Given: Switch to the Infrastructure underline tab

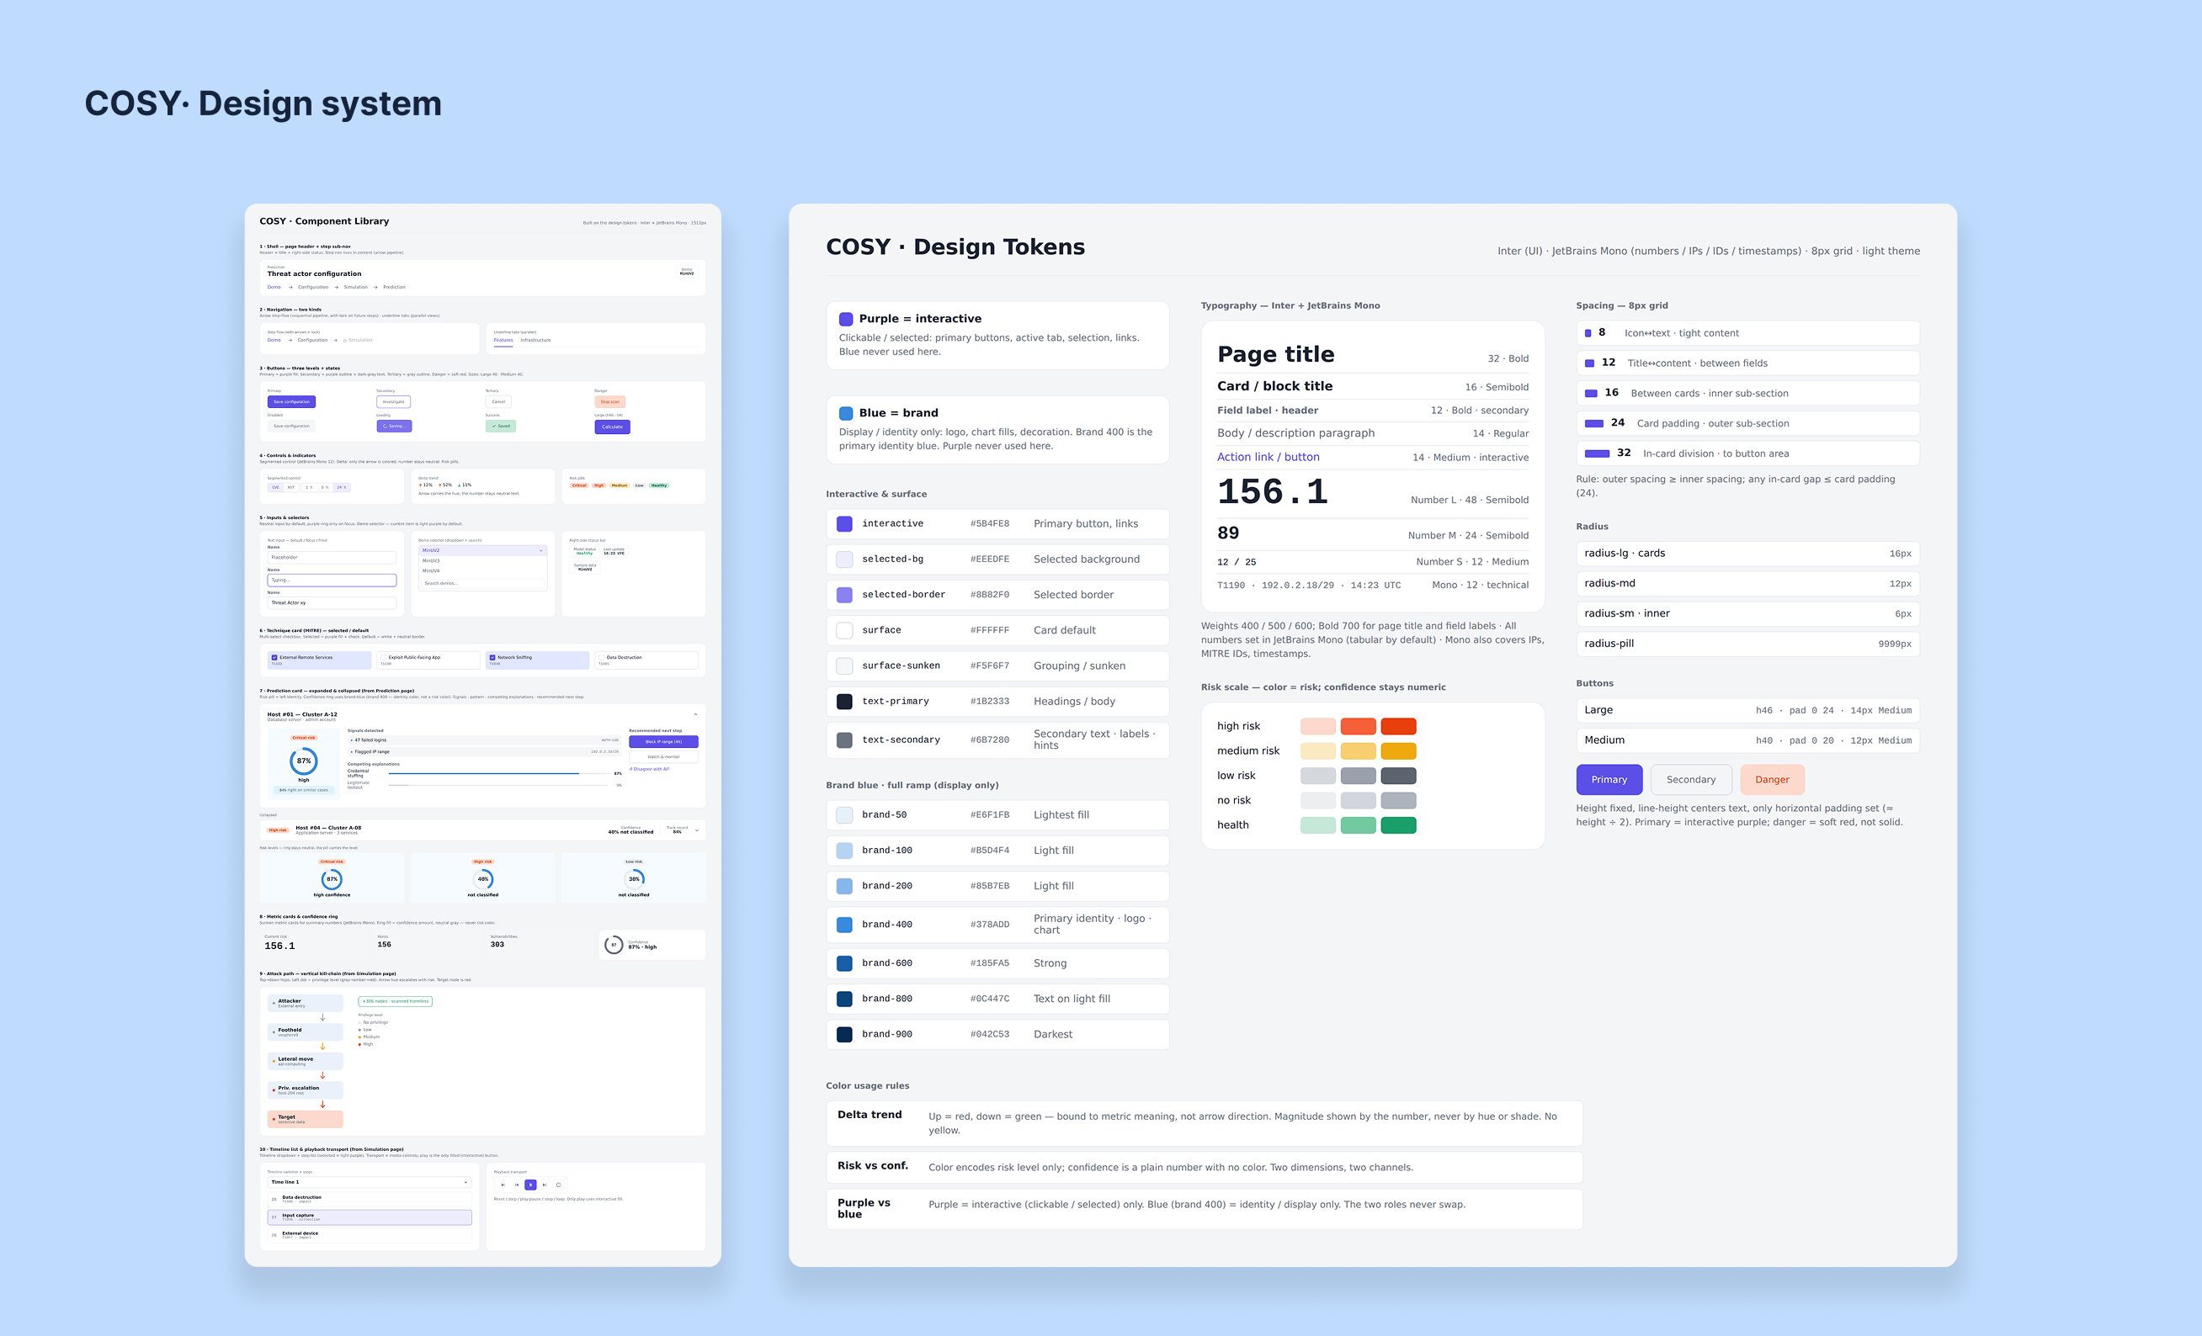Looking at the screenshot, I should (x=536, y=340).
